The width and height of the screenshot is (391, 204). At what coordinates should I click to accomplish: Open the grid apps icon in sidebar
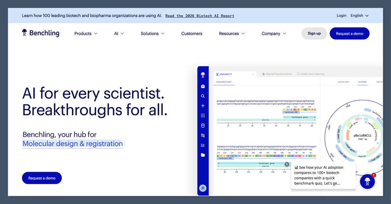click(203, 115)
